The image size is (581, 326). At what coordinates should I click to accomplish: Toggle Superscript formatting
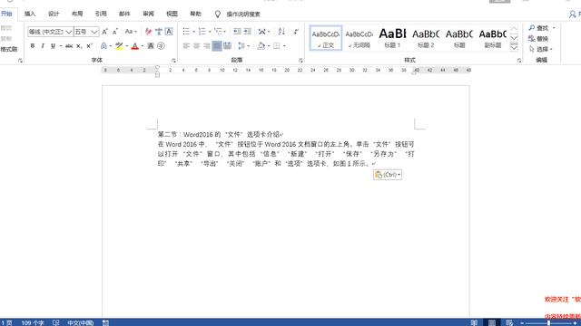pos(89,46)
